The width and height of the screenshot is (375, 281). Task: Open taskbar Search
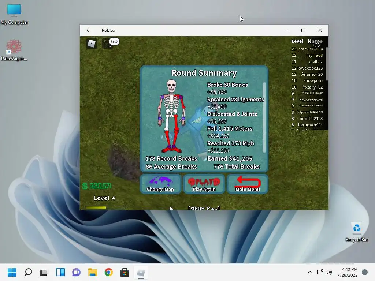[x=28, y=272]
